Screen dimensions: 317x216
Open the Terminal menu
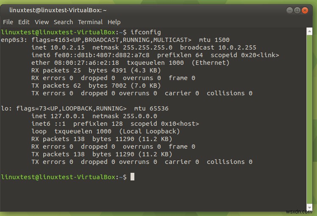click(90, 22)
